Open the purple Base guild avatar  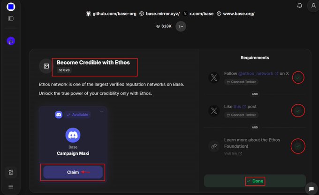(11, 41)
